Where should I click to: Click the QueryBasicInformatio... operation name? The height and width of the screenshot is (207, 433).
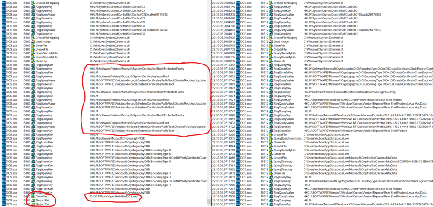coord(288,138)
